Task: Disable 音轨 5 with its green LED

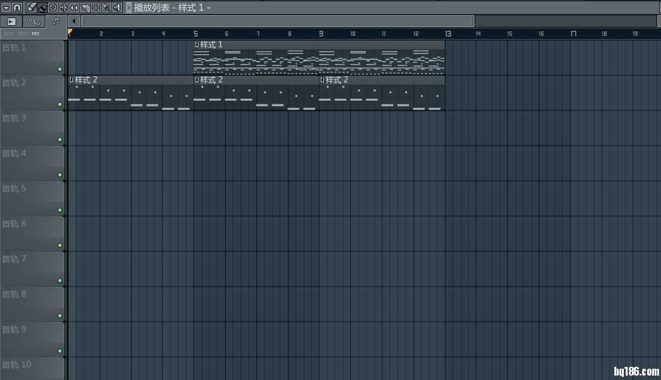Action: pos(60,210)
